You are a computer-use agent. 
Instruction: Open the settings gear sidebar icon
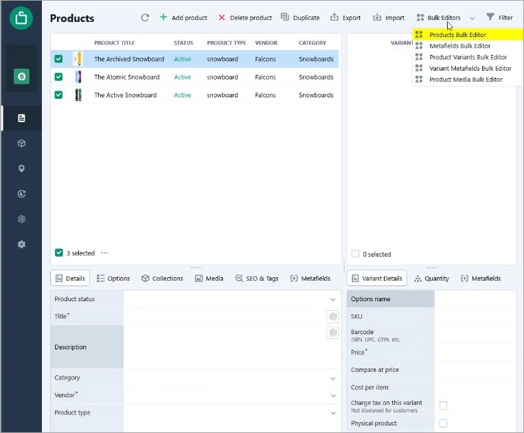point(21,244)
